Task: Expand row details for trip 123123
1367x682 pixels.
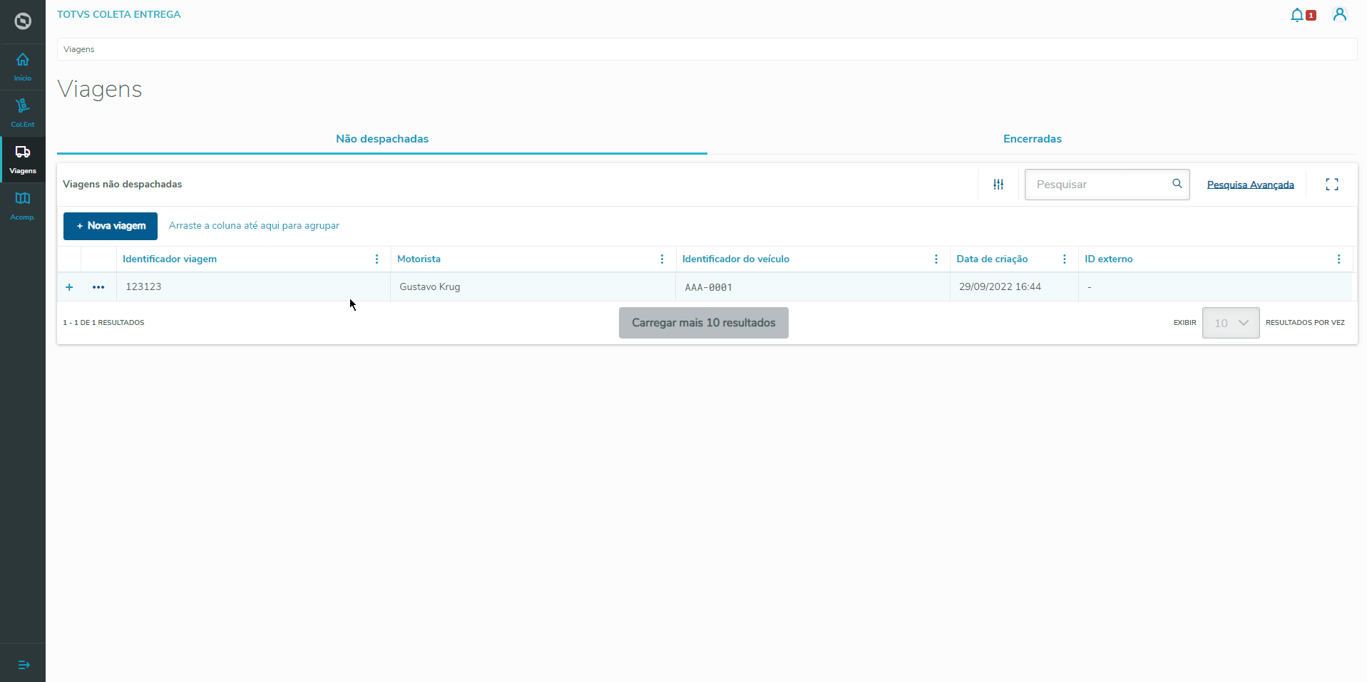Action: pos(69,287)
